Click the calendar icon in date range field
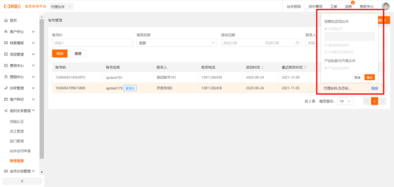Image resolution: width=394 pixels, height=187 pixels. [297, 43]
